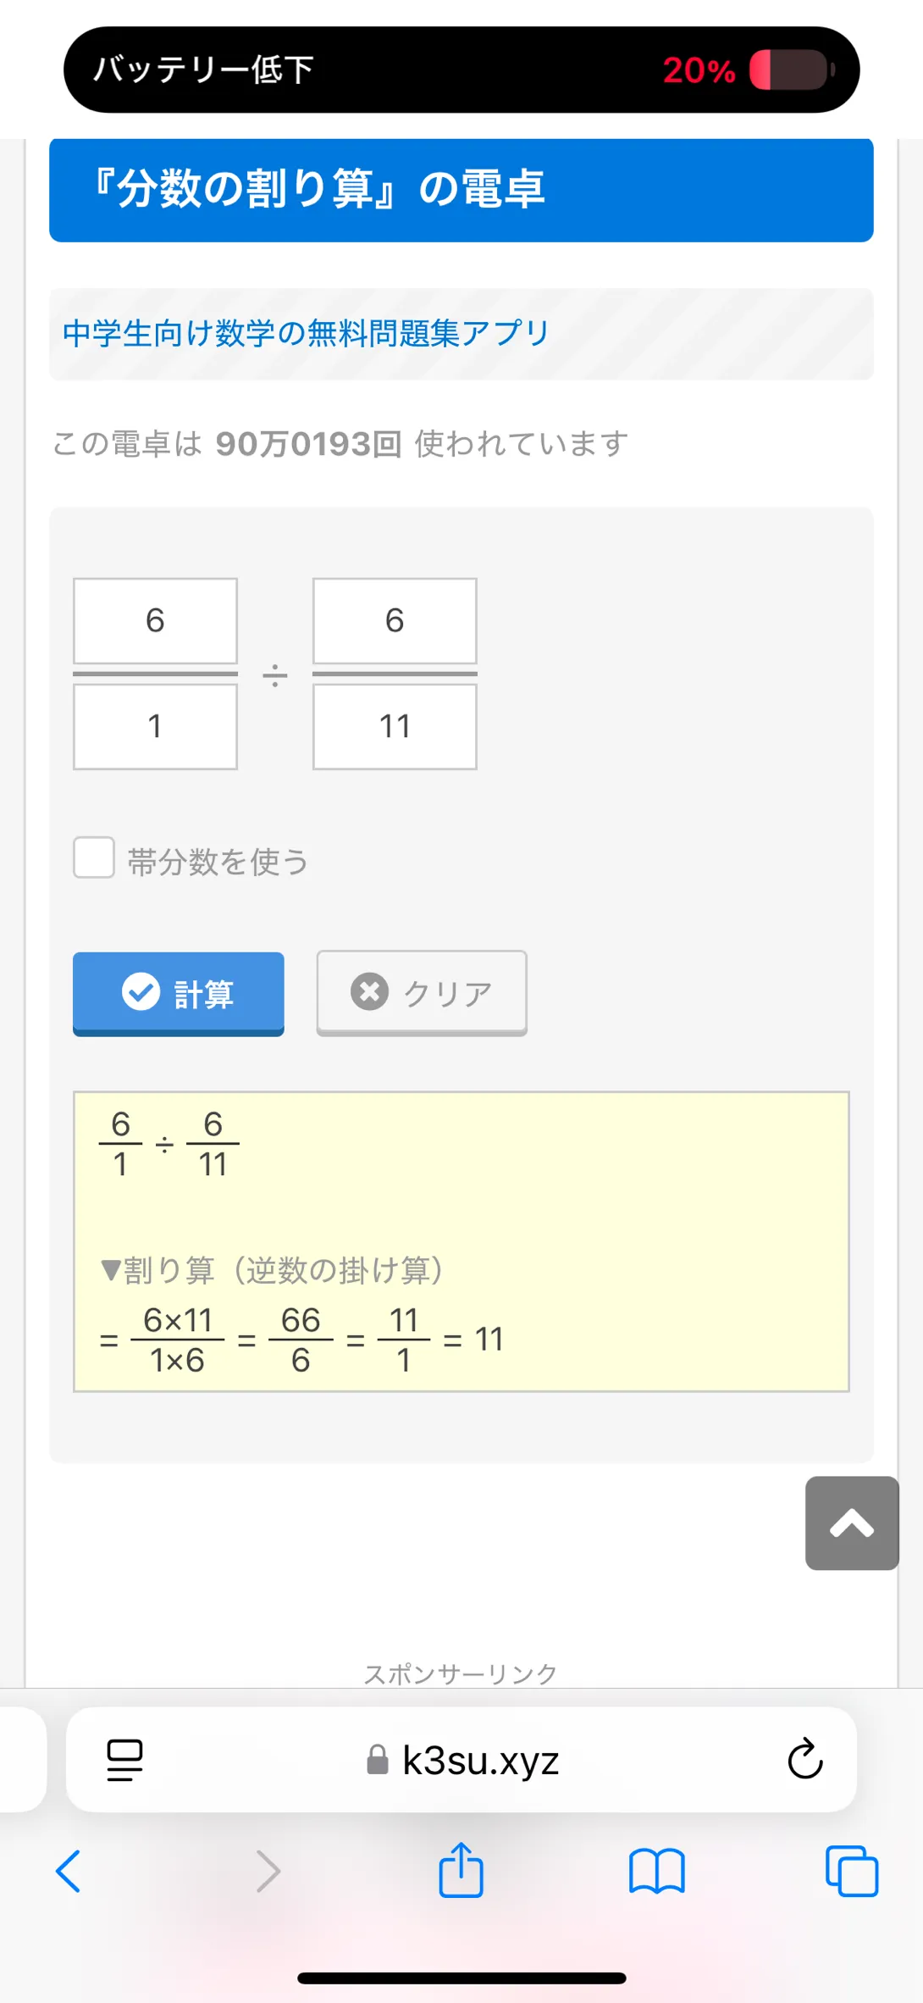Open the Safari page settings reader icon

124,1760
